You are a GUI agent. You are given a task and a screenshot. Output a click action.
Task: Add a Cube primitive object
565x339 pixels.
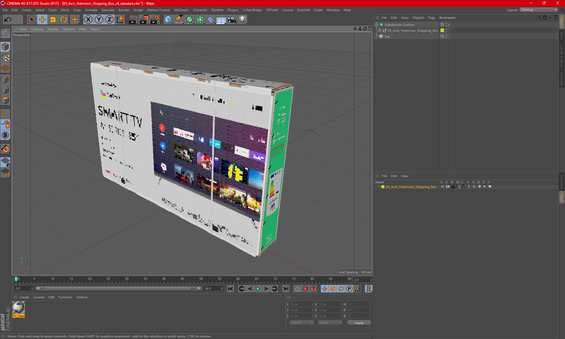[x=168, y=20]
